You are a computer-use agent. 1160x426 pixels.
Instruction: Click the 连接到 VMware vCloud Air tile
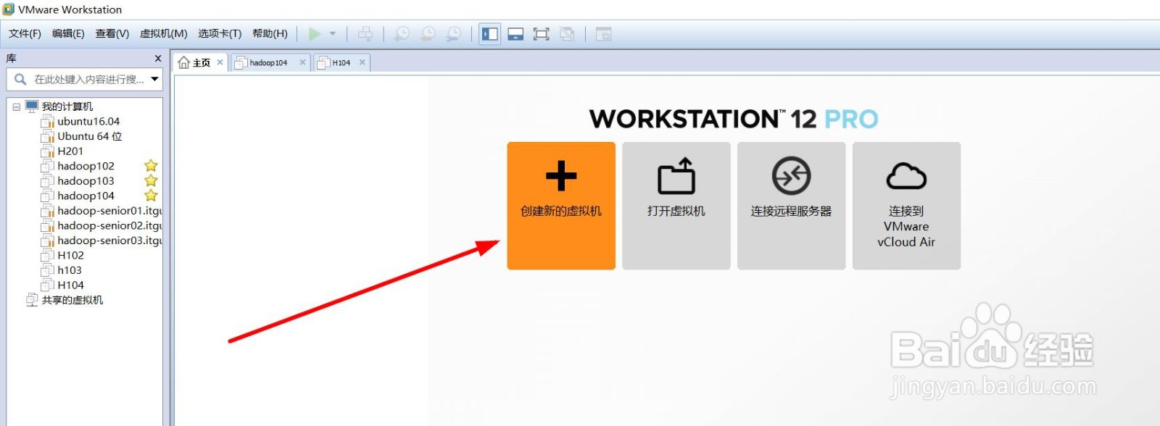coord(907,206)
